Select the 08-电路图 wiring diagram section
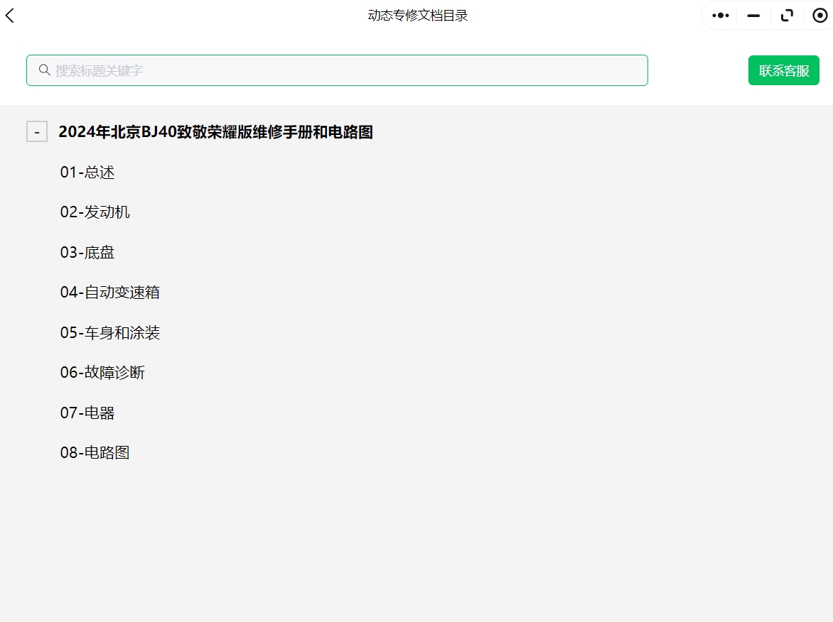Image resolution: width=833 pixels, height=622 pixels. pyautogui.click(x=95, y=452)
